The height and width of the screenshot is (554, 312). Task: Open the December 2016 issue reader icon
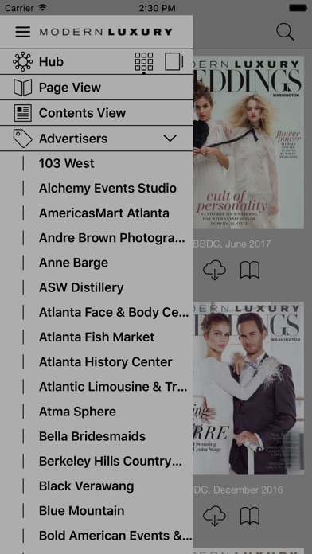tap(250, 517)
